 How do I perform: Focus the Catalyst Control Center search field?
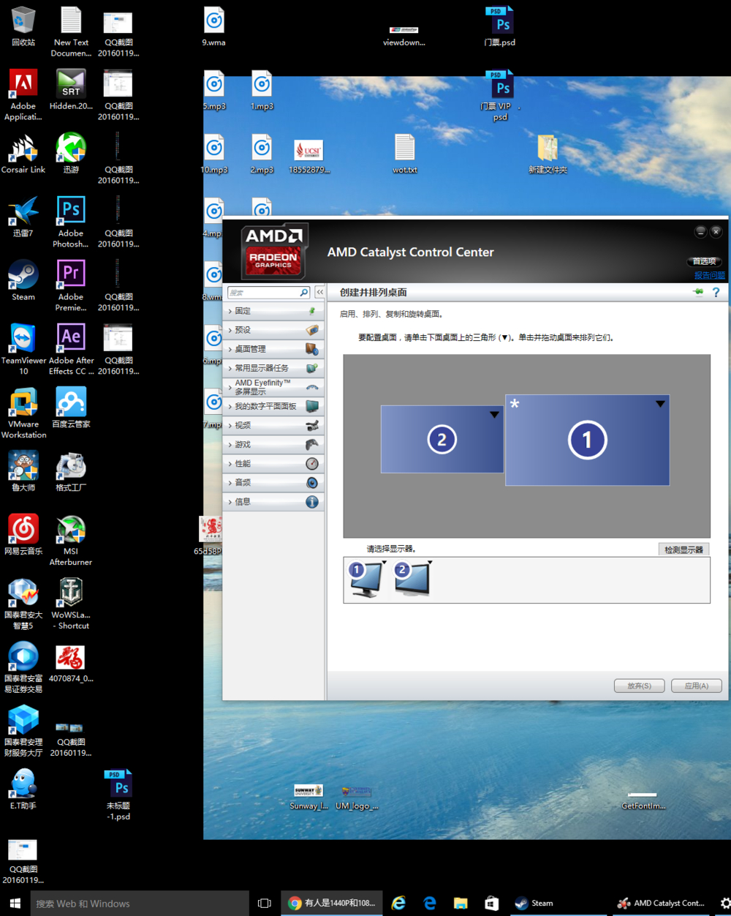(x=269, y=292)
